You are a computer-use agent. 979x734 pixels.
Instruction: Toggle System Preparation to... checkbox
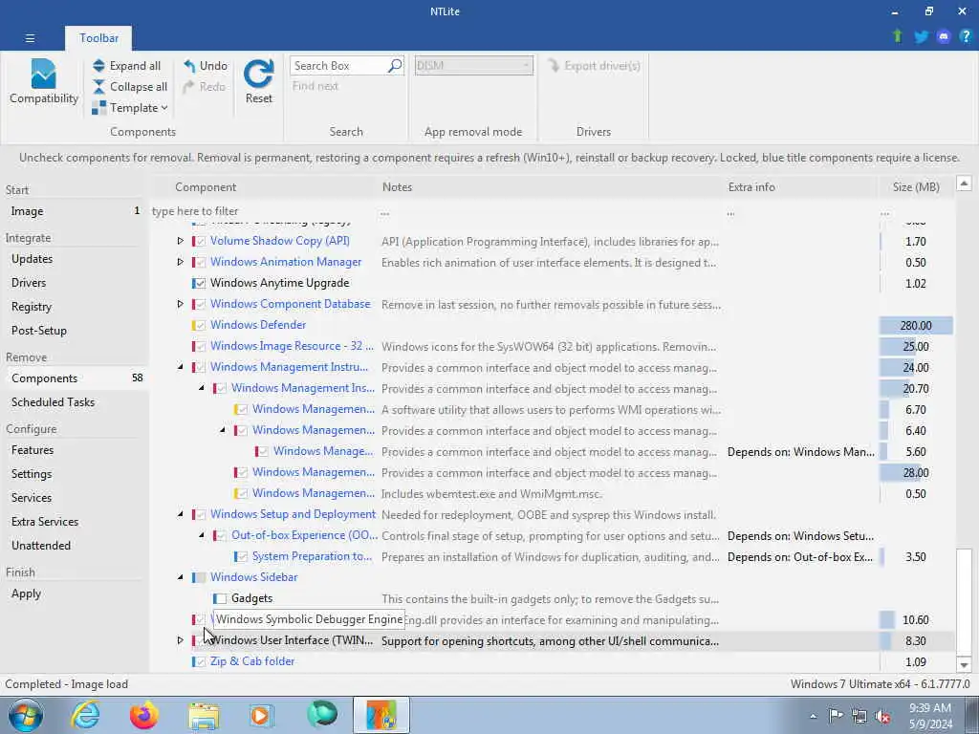coord(242,557)
